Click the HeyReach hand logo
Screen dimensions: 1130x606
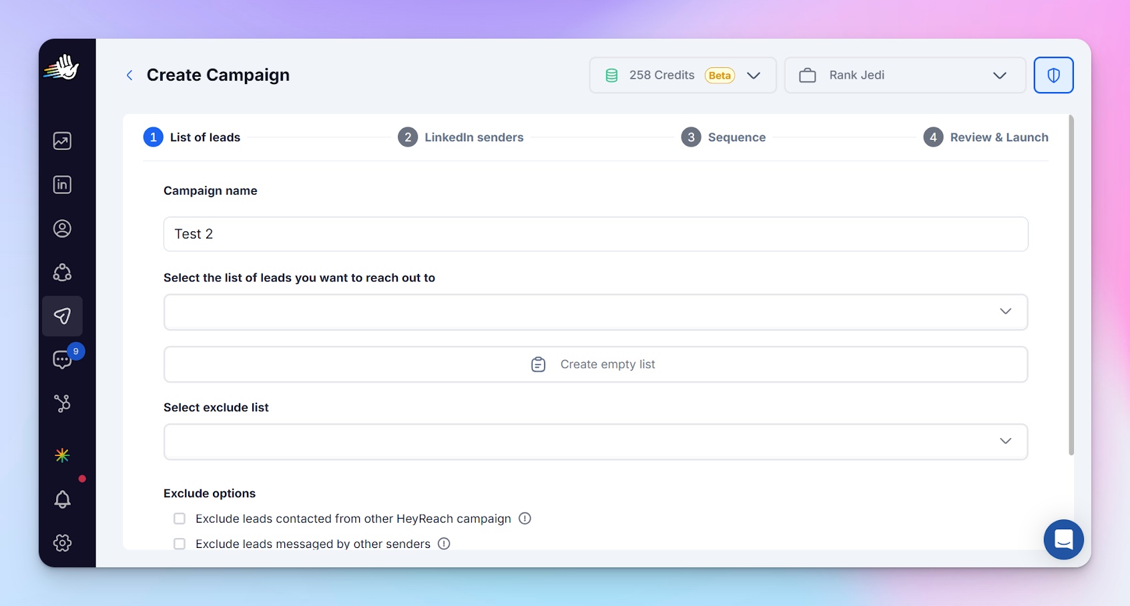pos(62,67)
